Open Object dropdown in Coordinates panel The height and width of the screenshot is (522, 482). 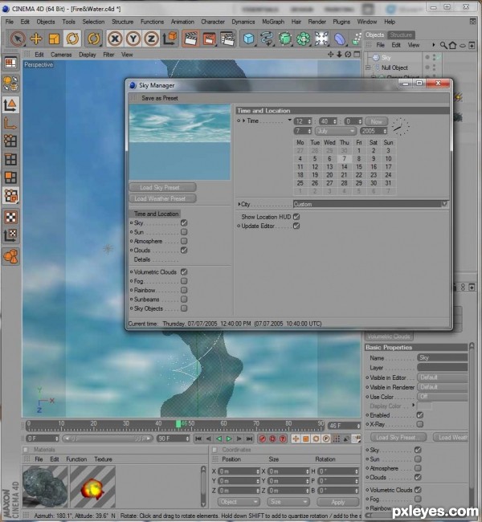point(239,502)
